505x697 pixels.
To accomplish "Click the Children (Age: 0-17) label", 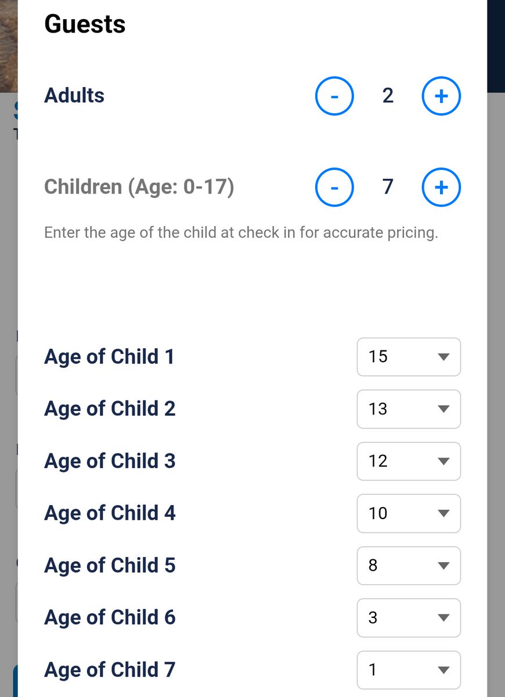I will [139, 187].
